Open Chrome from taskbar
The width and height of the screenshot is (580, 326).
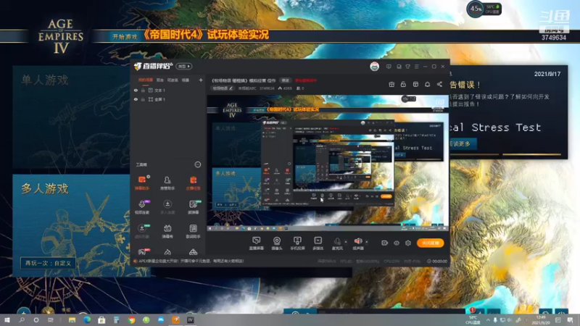click(131, 320)
